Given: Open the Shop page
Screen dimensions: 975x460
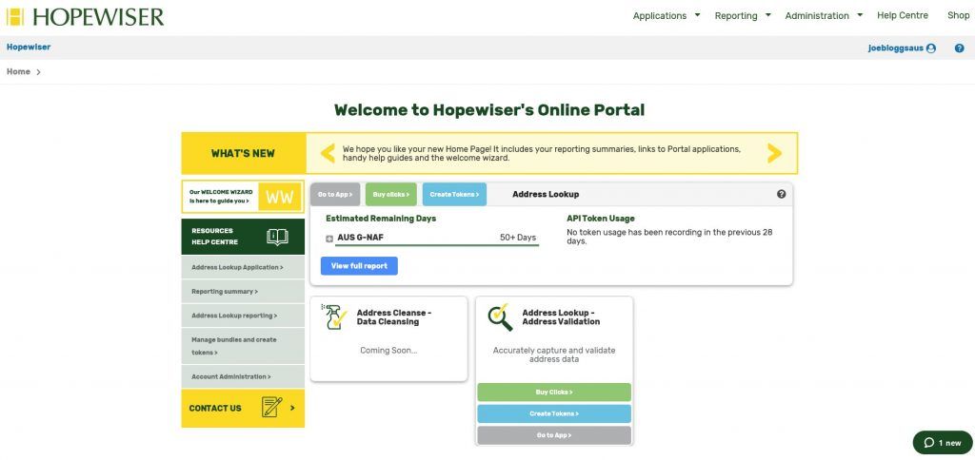Looking at the screenshot, I should (958, 15).
